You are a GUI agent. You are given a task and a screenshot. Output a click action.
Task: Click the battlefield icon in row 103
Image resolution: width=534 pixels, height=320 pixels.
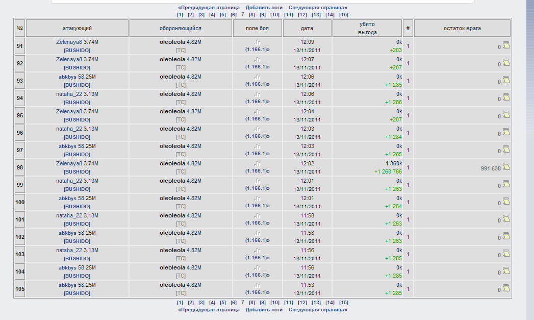[x=258, y=250]
